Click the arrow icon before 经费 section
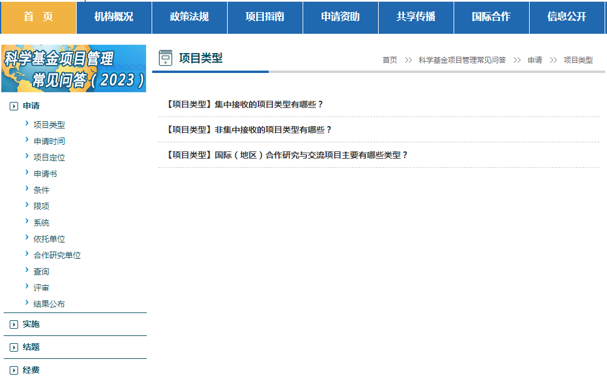This screenshot has height=377, width=607. tap(13, 370)
